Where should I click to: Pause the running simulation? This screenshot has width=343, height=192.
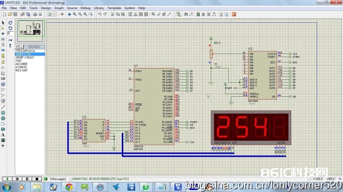[x=27, y=179]
